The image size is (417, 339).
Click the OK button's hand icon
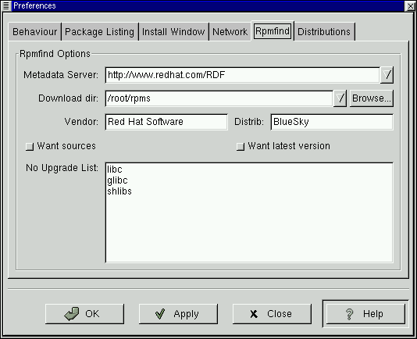coord(72,314)
